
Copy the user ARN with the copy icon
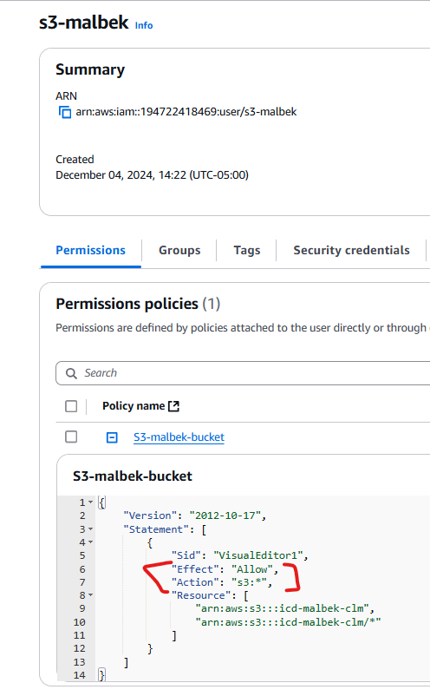65,112
